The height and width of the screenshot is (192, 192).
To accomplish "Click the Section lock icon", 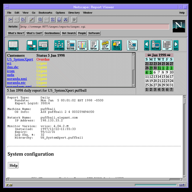I will click(x=105, y=45).
